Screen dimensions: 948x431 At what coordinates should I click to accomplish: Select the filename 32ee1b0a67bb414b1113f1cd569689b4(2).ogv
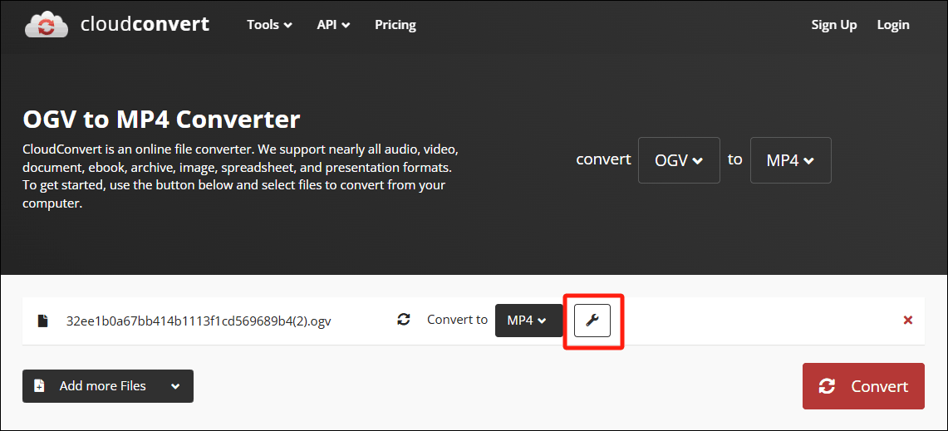click(199, 321)
